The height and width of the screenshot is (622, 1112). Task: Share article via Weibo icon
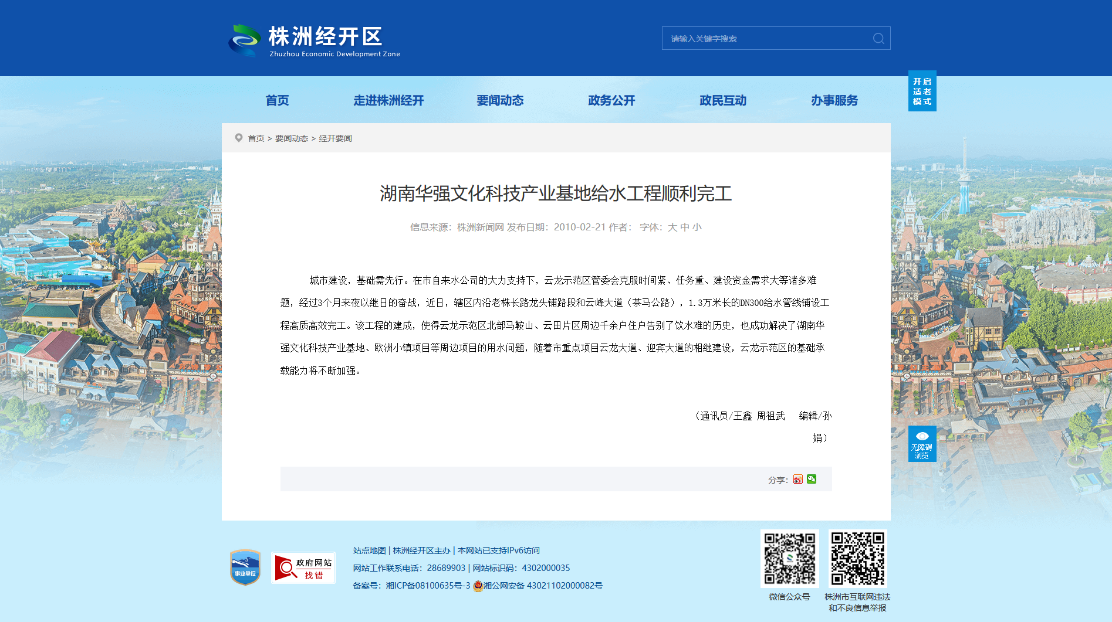click(797, 480)
